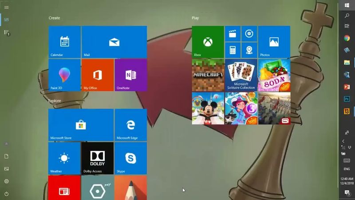Screen dimensions: 355x200
Task: Show hidden system tray icons chevron
Action: pyautogui.click(x=343, y=141)
